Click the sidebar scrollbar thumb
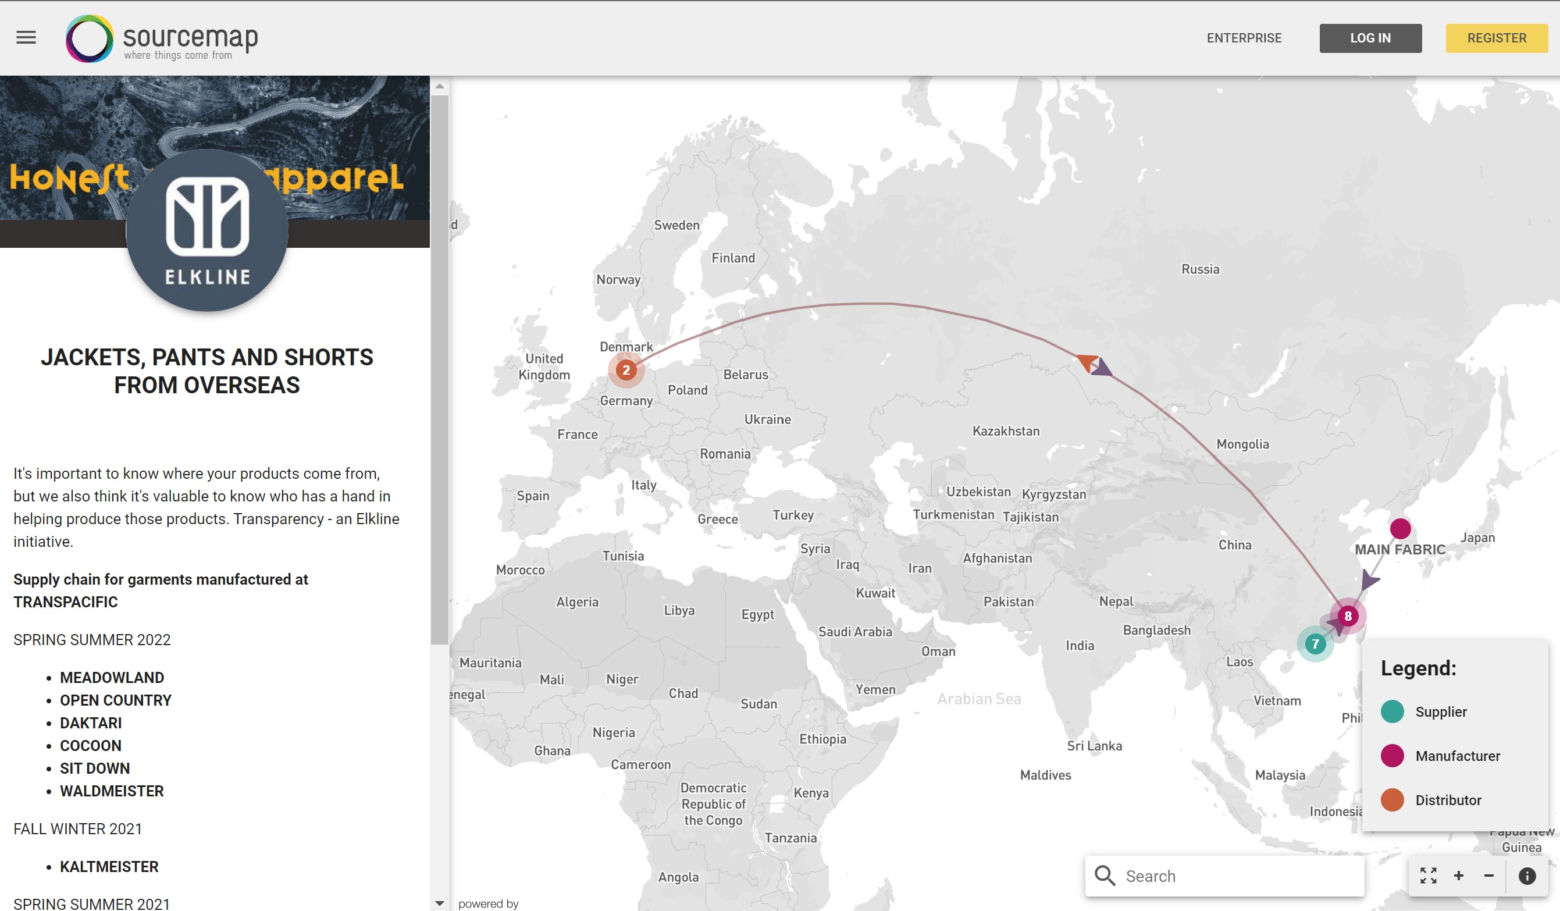 [x=440, y=370]
